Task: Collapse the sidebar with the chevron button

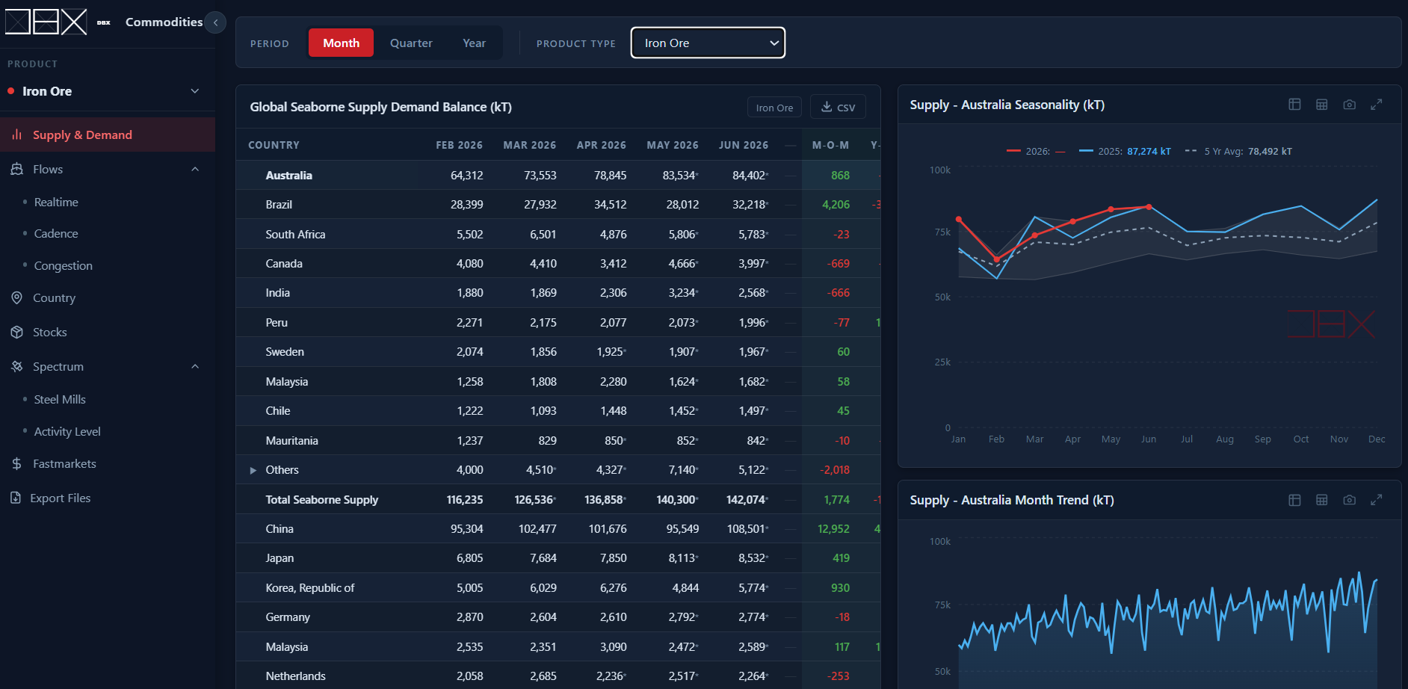Action: (x=215, y=22)
